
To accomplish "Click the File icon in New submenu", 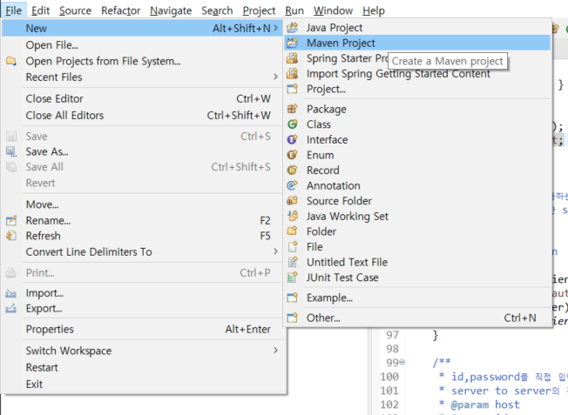I will (293, 247).
